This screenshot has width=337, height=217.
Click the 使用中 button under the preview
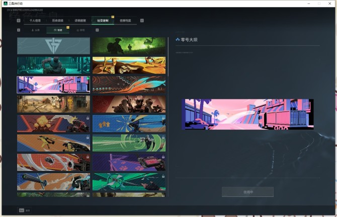[x=247, y=192]
